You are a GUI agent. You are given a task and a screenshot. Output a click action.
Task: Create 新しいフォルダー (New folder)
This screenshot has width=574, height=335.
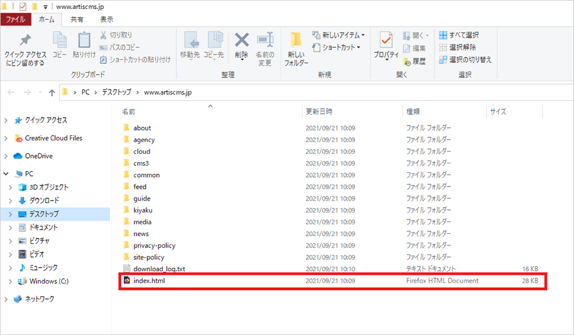296,49
